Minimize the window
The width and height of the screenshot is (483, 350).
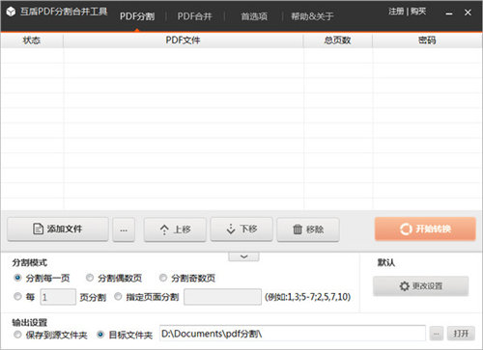(449, 13)
